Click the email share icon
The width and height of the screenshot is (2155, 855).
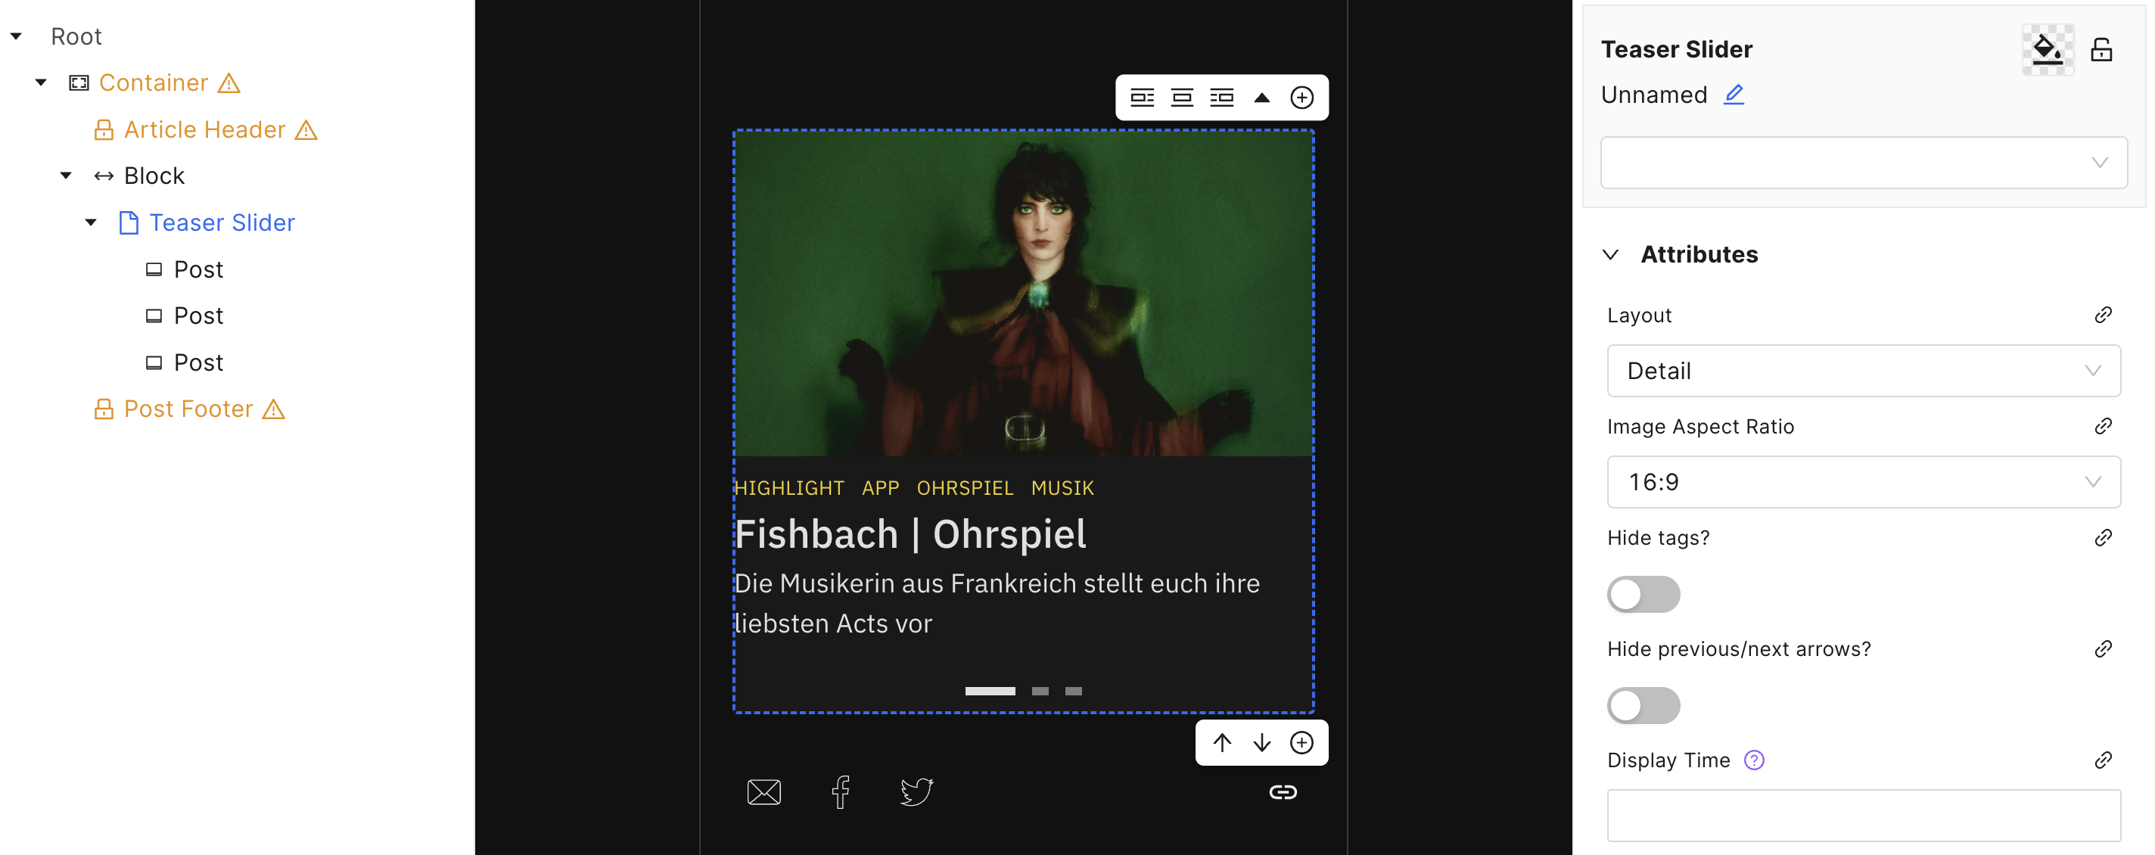click(x=763, y=791)
